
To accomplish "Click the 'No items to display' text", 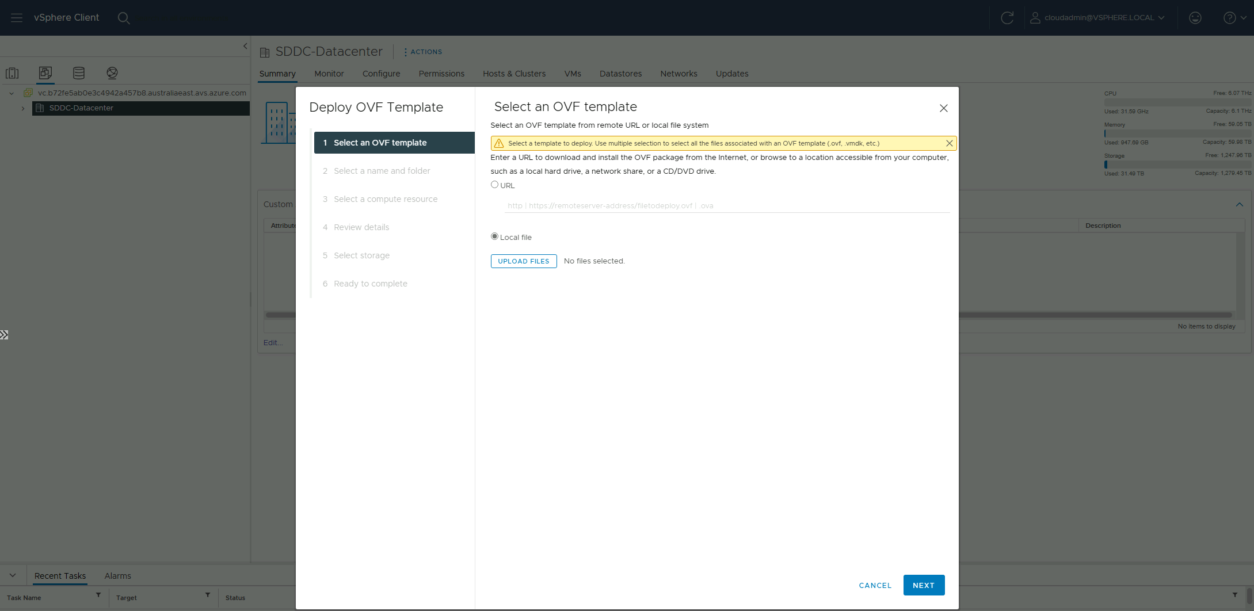I will coord(1206,326).
